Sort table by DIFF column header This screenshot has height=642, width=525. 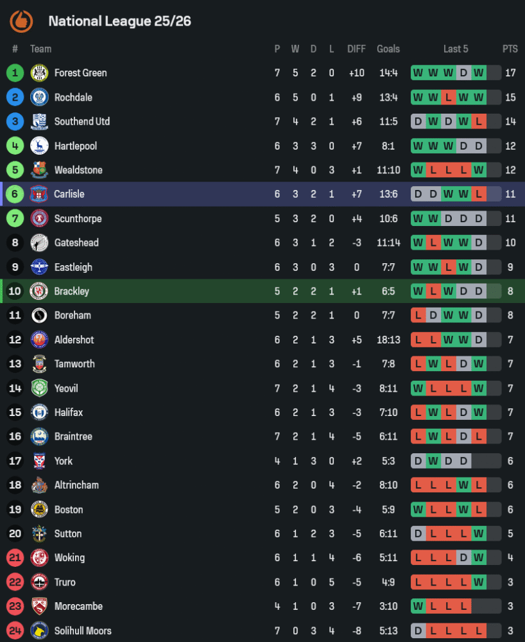tap(356, 49)
